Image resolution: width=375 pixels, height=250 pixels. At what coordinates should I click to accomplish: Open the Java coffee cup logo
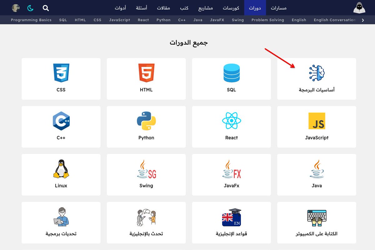(317, 168)
